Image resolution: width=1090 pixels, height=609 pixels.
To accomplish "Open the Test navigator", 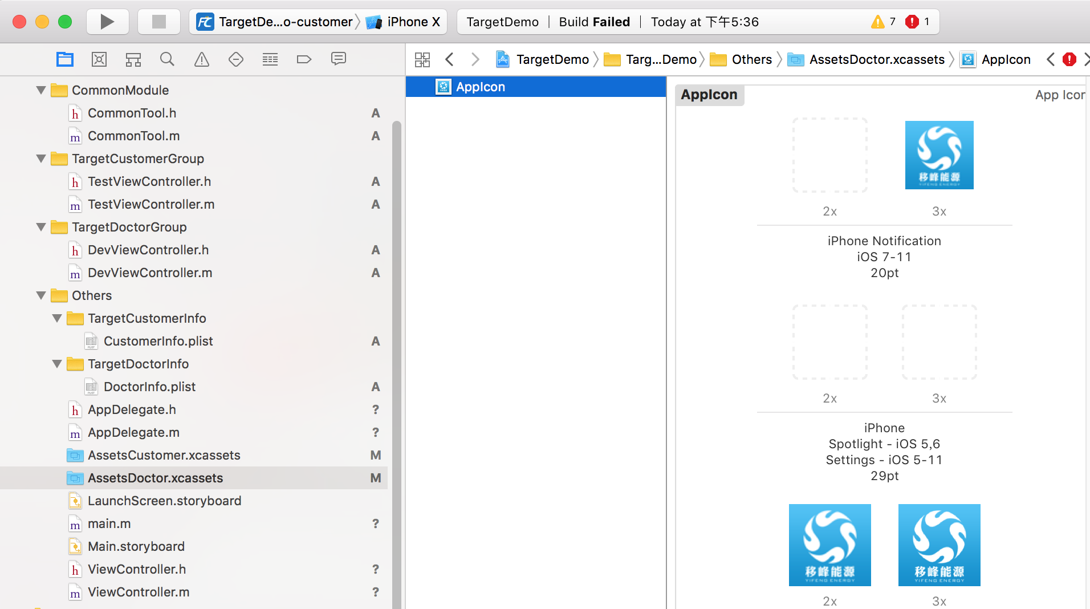I will (x=236, y=59).
